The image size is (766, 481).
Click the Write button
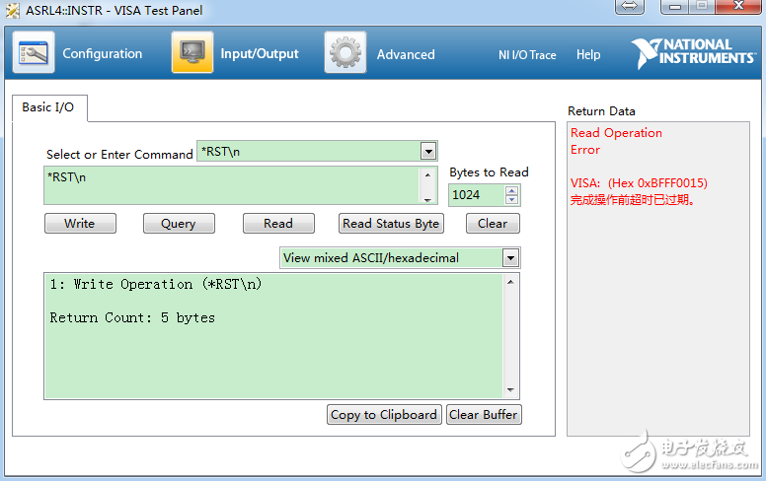tap(80, 224)
